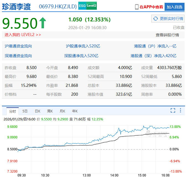Open the chart fullscreen icon
187x177 pixels.
click(173, 110)
